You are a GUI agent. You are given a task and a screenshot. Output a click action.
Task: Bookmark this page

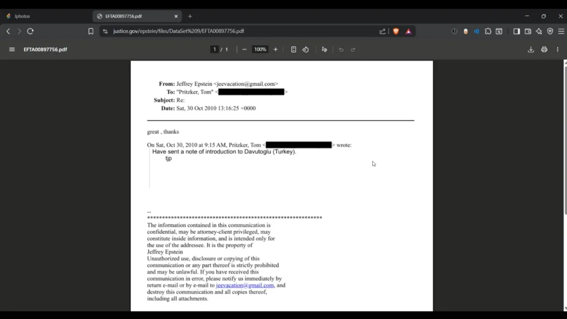[x=91, y=31]
